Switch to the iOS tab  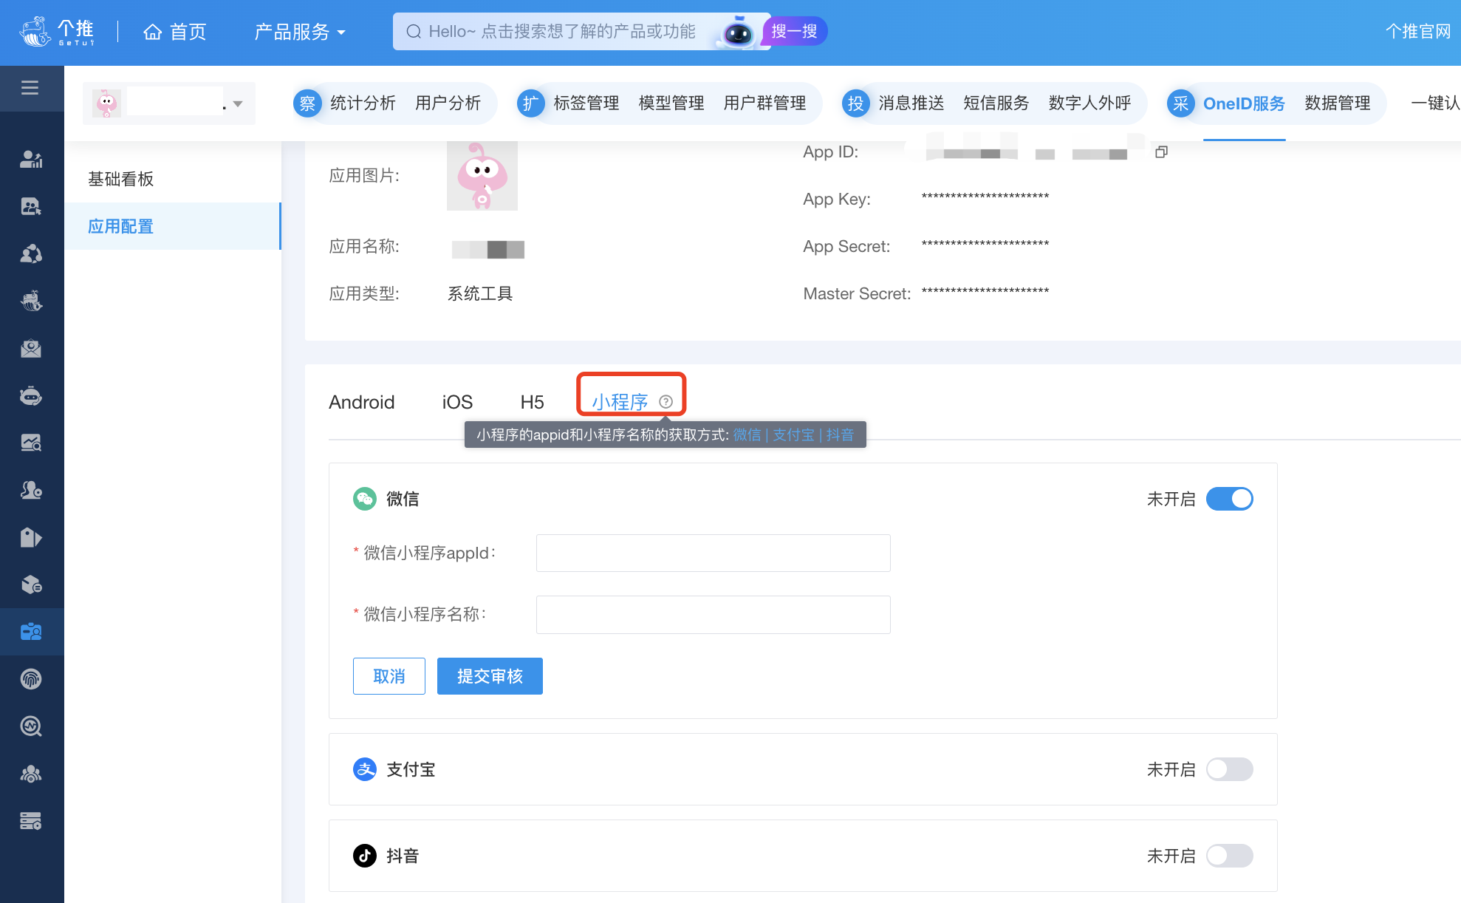click(457, 402)
